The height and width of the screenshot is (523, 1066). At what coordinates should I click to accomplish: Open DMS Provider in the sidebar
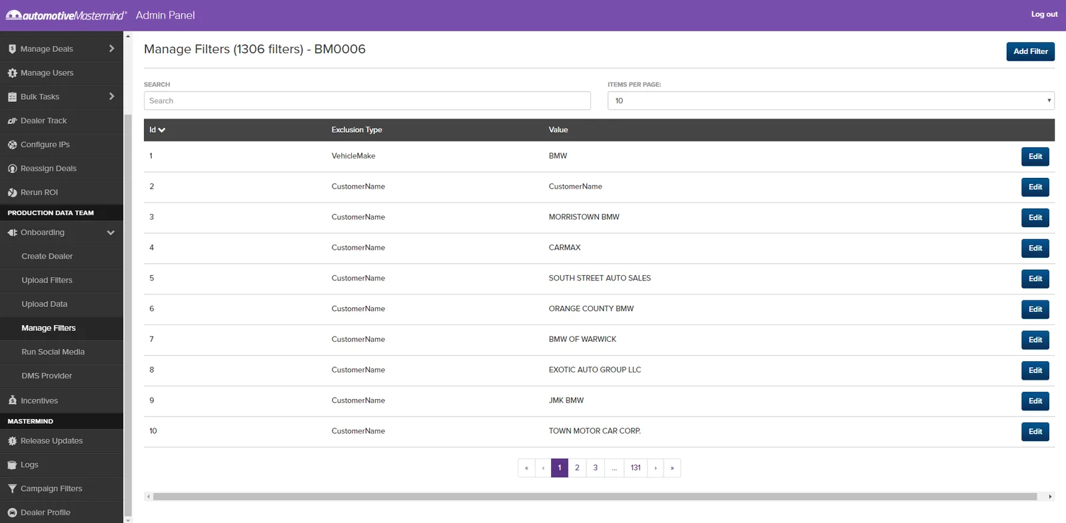[x=47, y=376]
